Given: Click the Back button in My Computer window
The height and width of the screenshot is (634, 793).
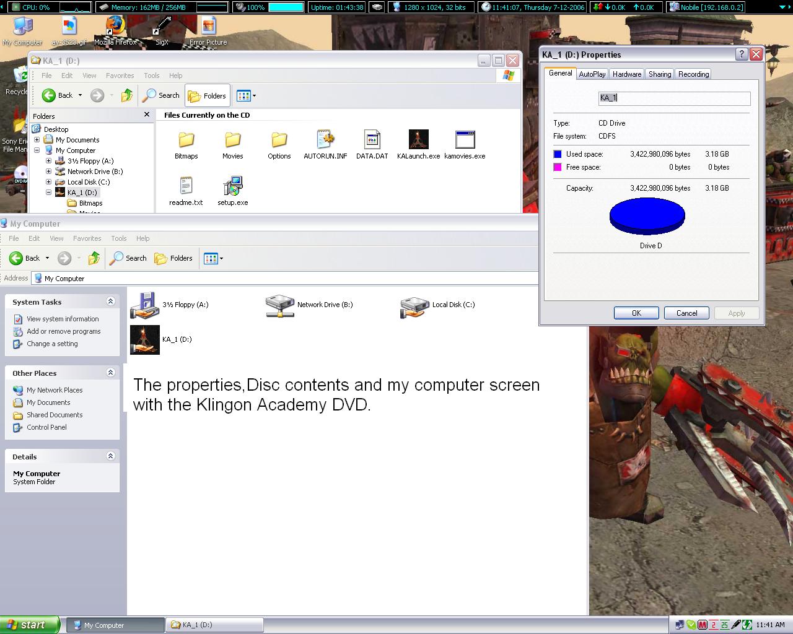Looking at the screenshot, I should [25, 258].
